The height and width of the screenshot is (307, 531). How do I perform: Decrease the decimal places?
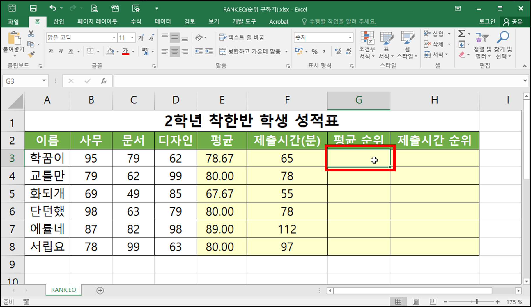pos(348,51)
